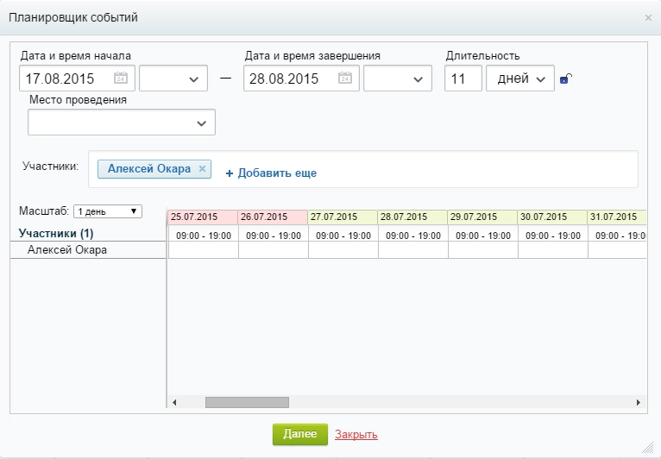Open the end date calendar picker icon
This screenshot has width=661, height=459.
coord(345,79)
